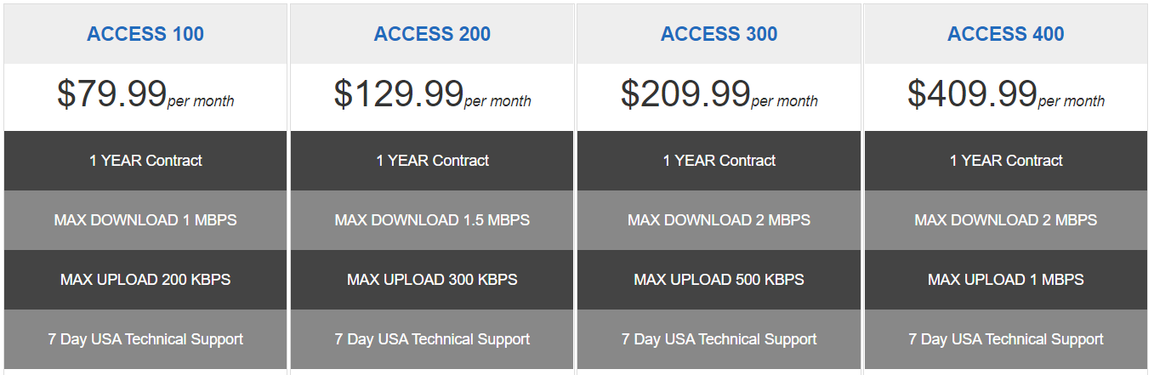
Task: Click MAX DOWNLOAD 2 MBPS under ACCESS 400
Action: pyautogui.click(x=1006, y=220)
